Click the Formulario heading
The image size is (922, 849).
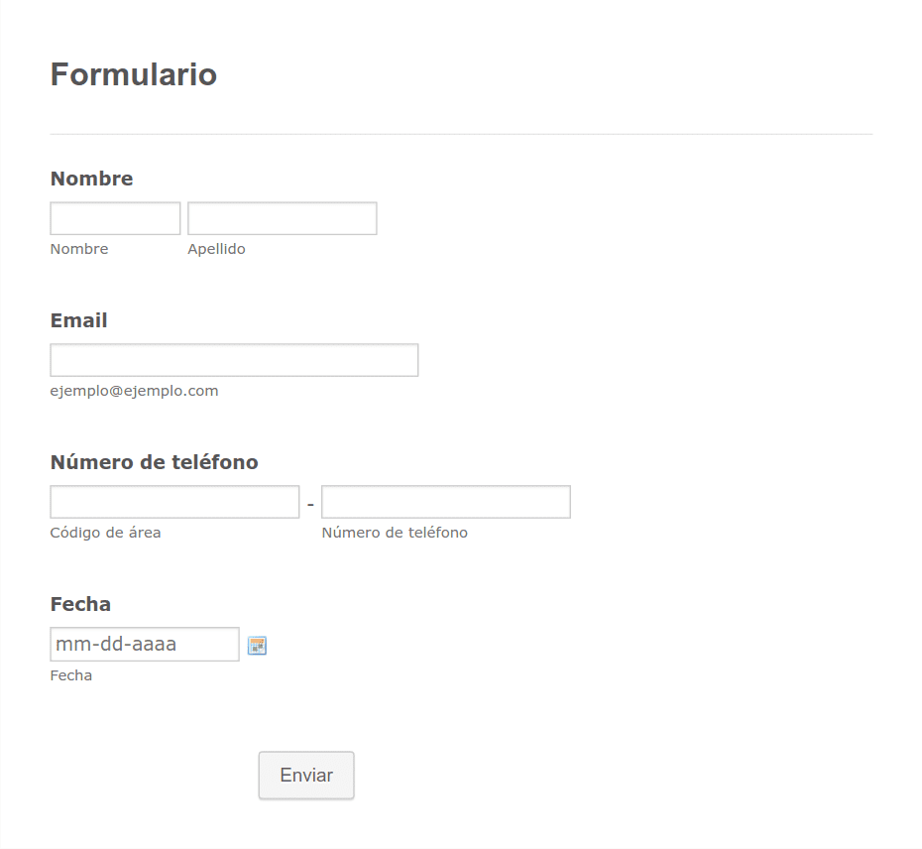[134, 74]
